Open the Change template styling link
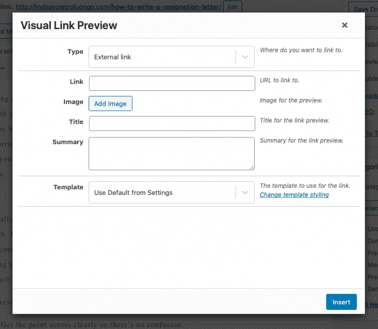This screenshot has height=329, width=378. pos(294,195)
